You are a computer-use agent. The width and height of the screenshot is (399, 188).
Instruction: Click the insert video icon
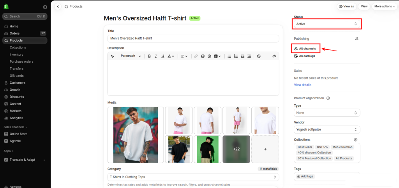209,56
